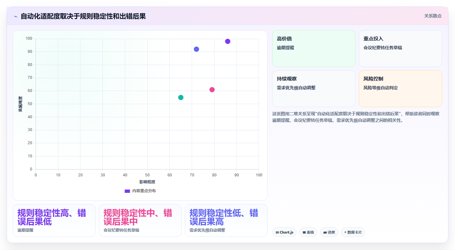Click the Chart.js tag chip
The image size is (455, 250).
tap(284, 232)
